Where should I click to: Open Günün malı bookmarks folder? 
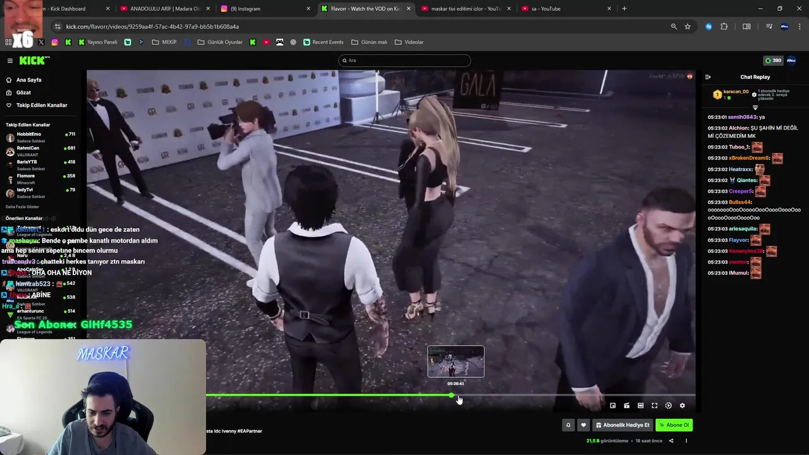point(369,42)
